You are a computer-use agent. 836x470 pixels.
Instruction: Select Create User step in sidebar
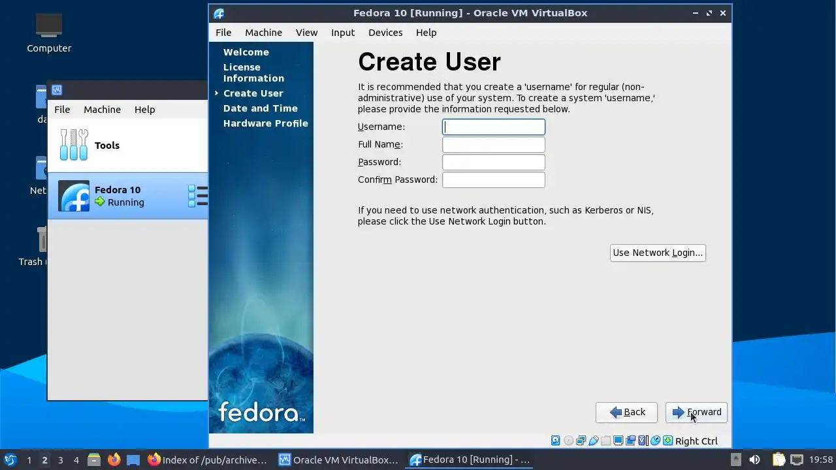(x=253, y=93)
